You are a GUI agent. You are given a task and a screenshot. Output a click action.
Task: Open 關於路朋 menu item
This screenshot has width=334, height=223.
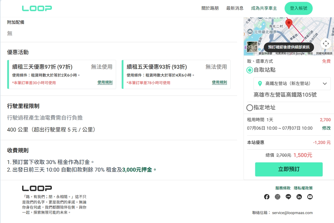click(210, 8)
